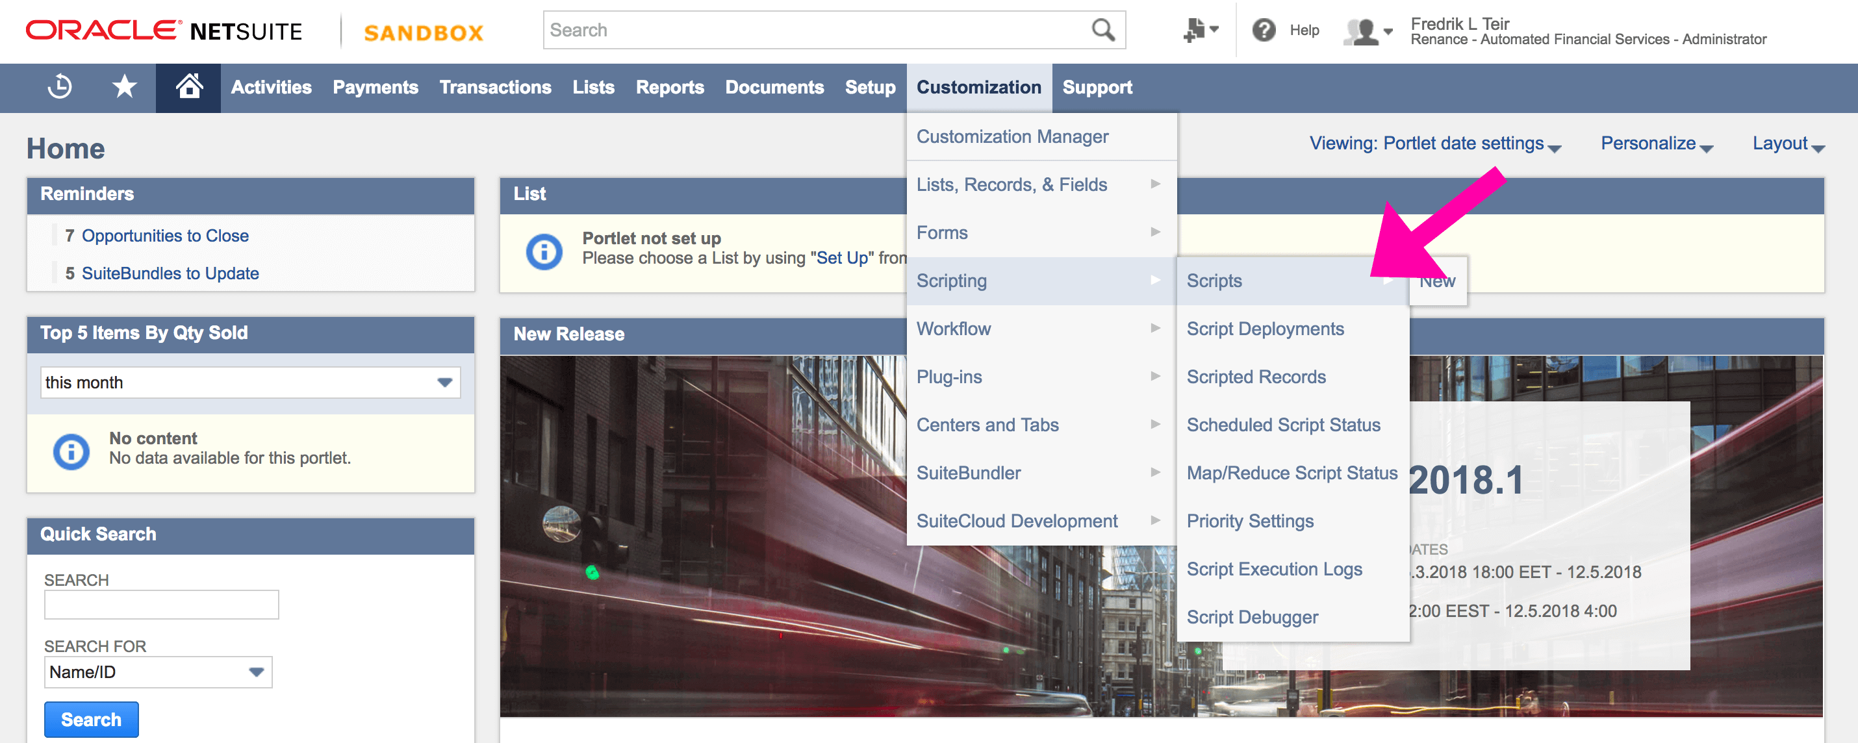Click the Help question mark icon
The image size is (1858, 743).
click(1264, 31)
